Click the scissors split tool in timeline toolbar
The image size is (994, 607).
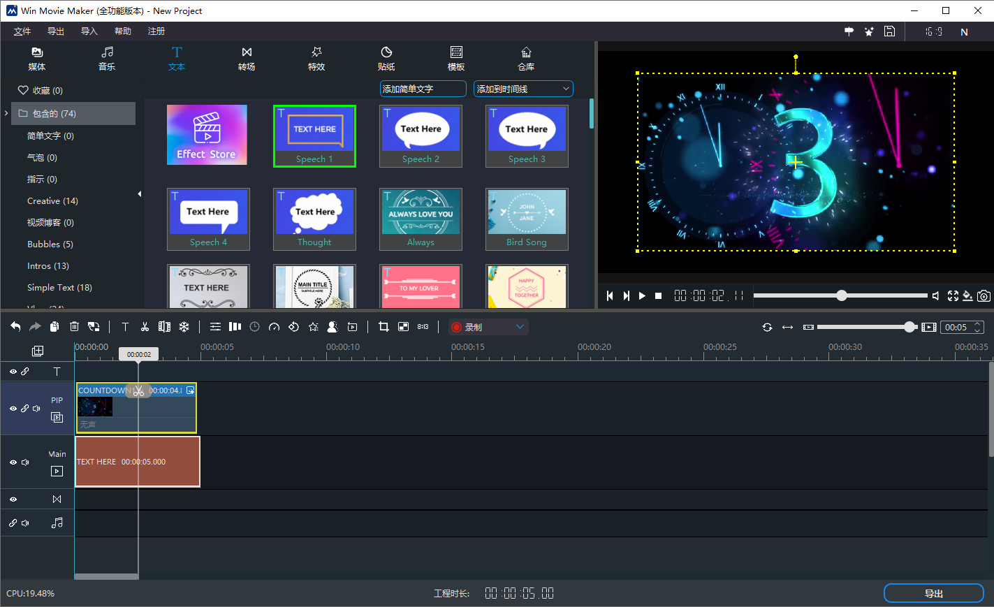[x=145, y=327]
